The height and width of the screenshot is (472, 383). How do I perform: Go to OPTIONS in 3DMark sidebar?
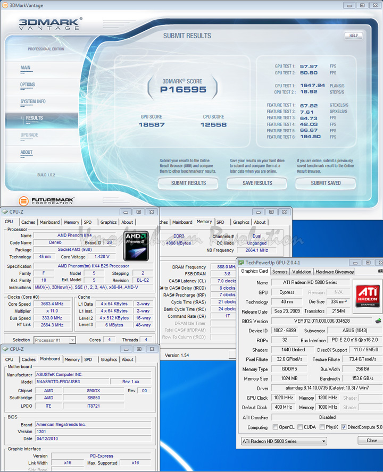pyautogui.click(x=28, y=85)
